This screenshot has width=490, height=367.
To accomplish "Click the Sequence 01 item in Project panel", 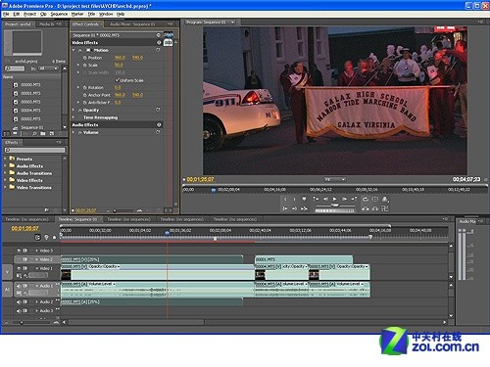I will [32, 127].
